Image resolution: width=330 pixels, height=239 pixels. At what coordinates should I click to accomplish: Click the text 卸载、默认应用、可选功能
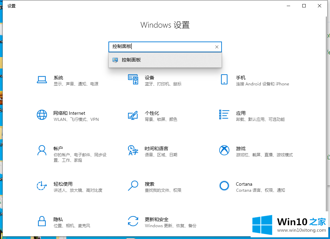[260, 119]
